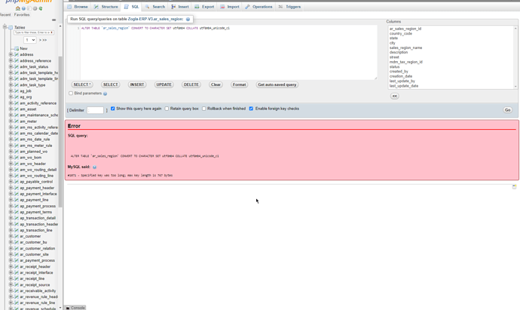Click the ar_customer table icon
Image resolution: width=520 pixels, height=310 pixels.
pyautogui.click(x=17, y=236)
